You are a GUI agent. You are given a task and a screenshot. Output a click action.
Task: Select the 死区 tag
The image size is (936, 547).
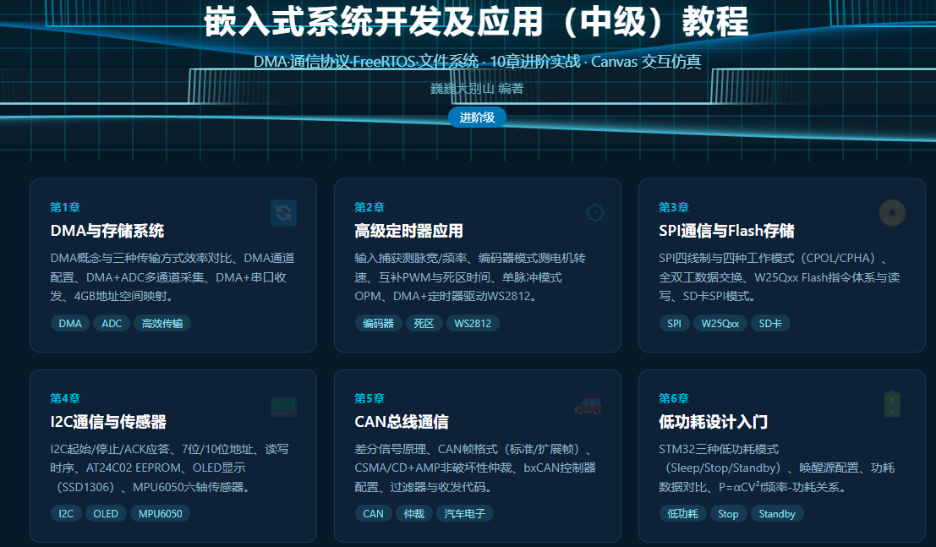[x=424, y=323]
